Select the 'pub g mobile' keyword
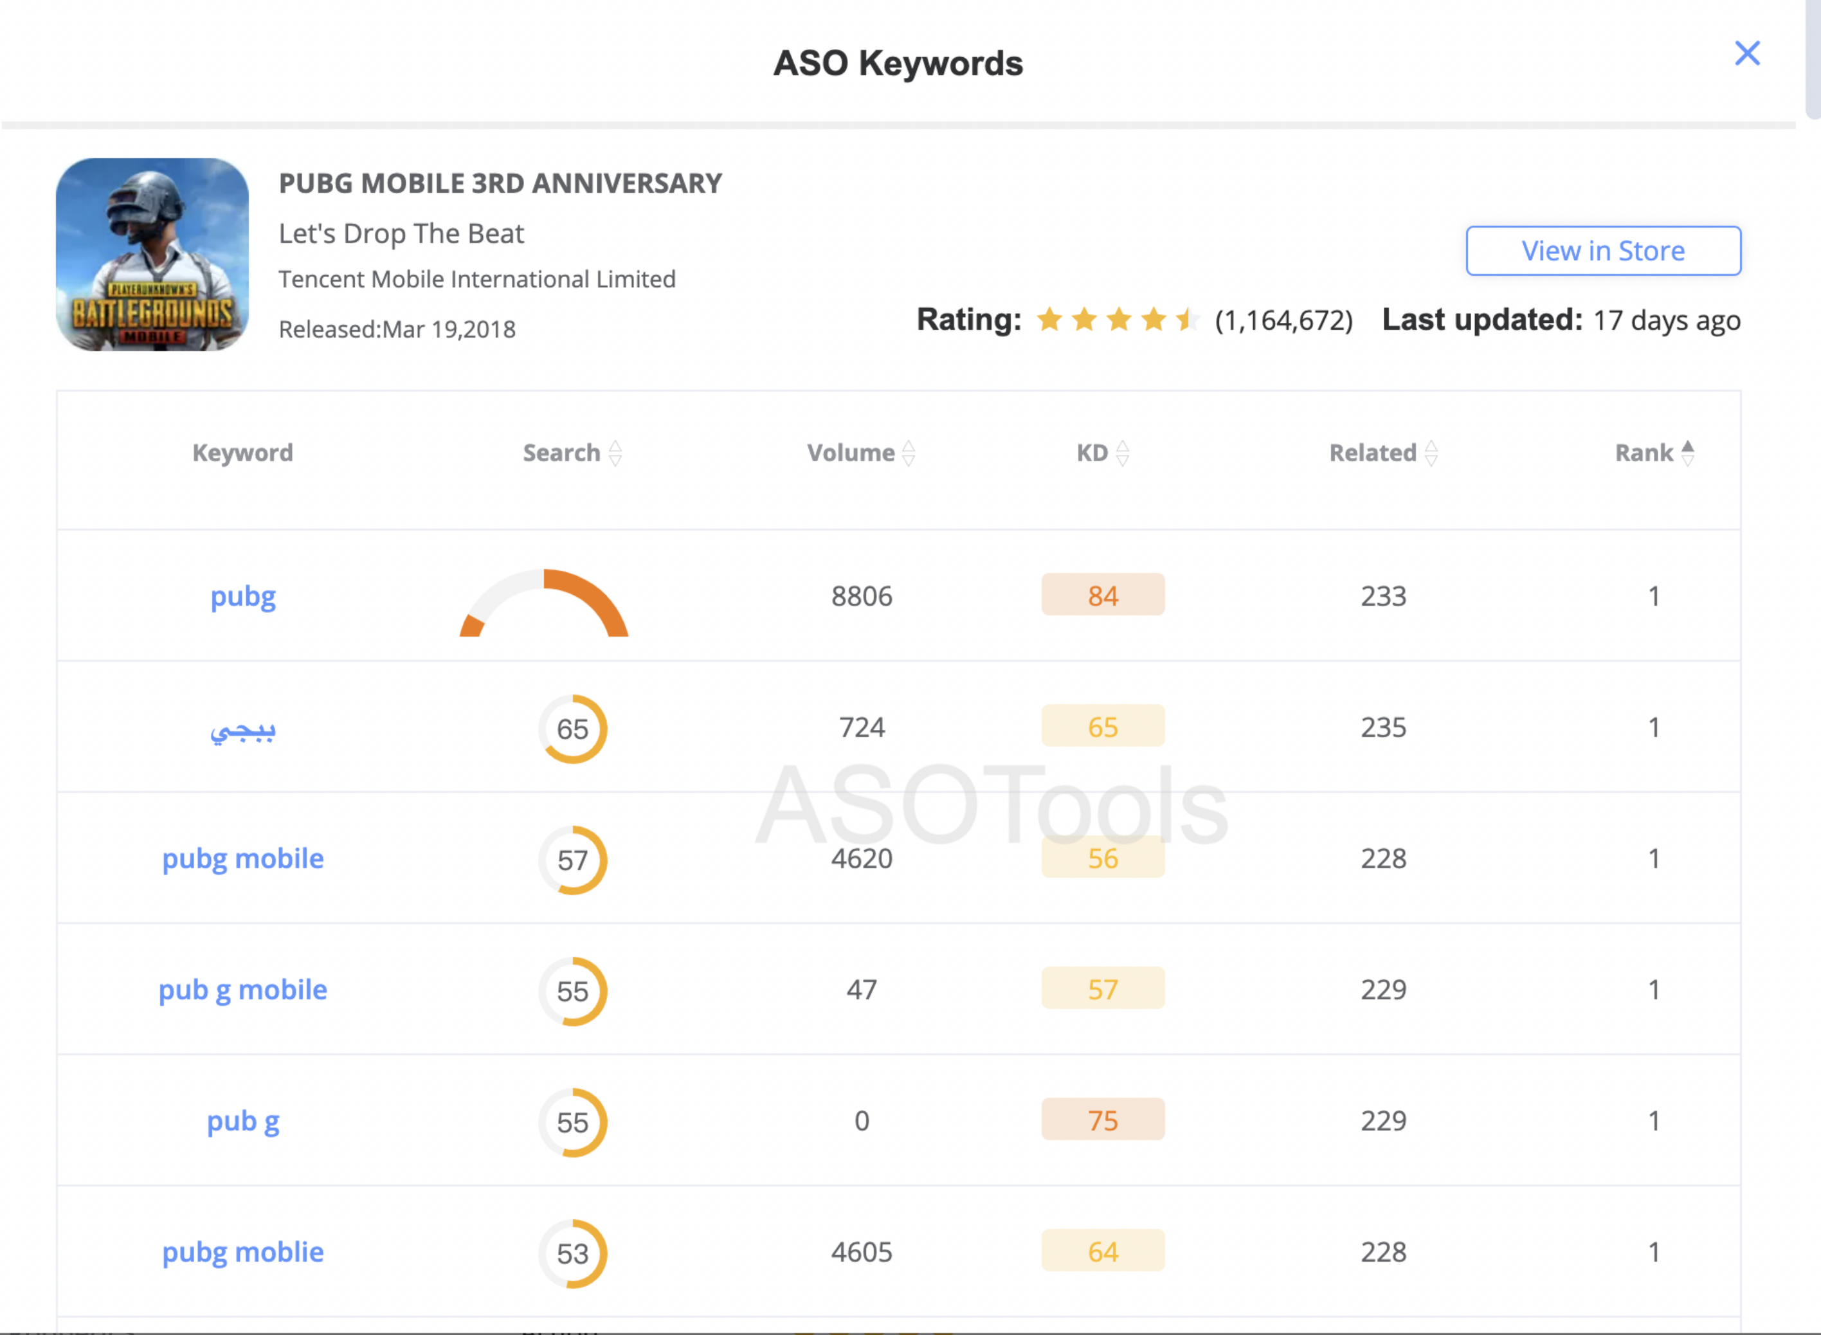The image size is (1821, 1335). point(242,990)
